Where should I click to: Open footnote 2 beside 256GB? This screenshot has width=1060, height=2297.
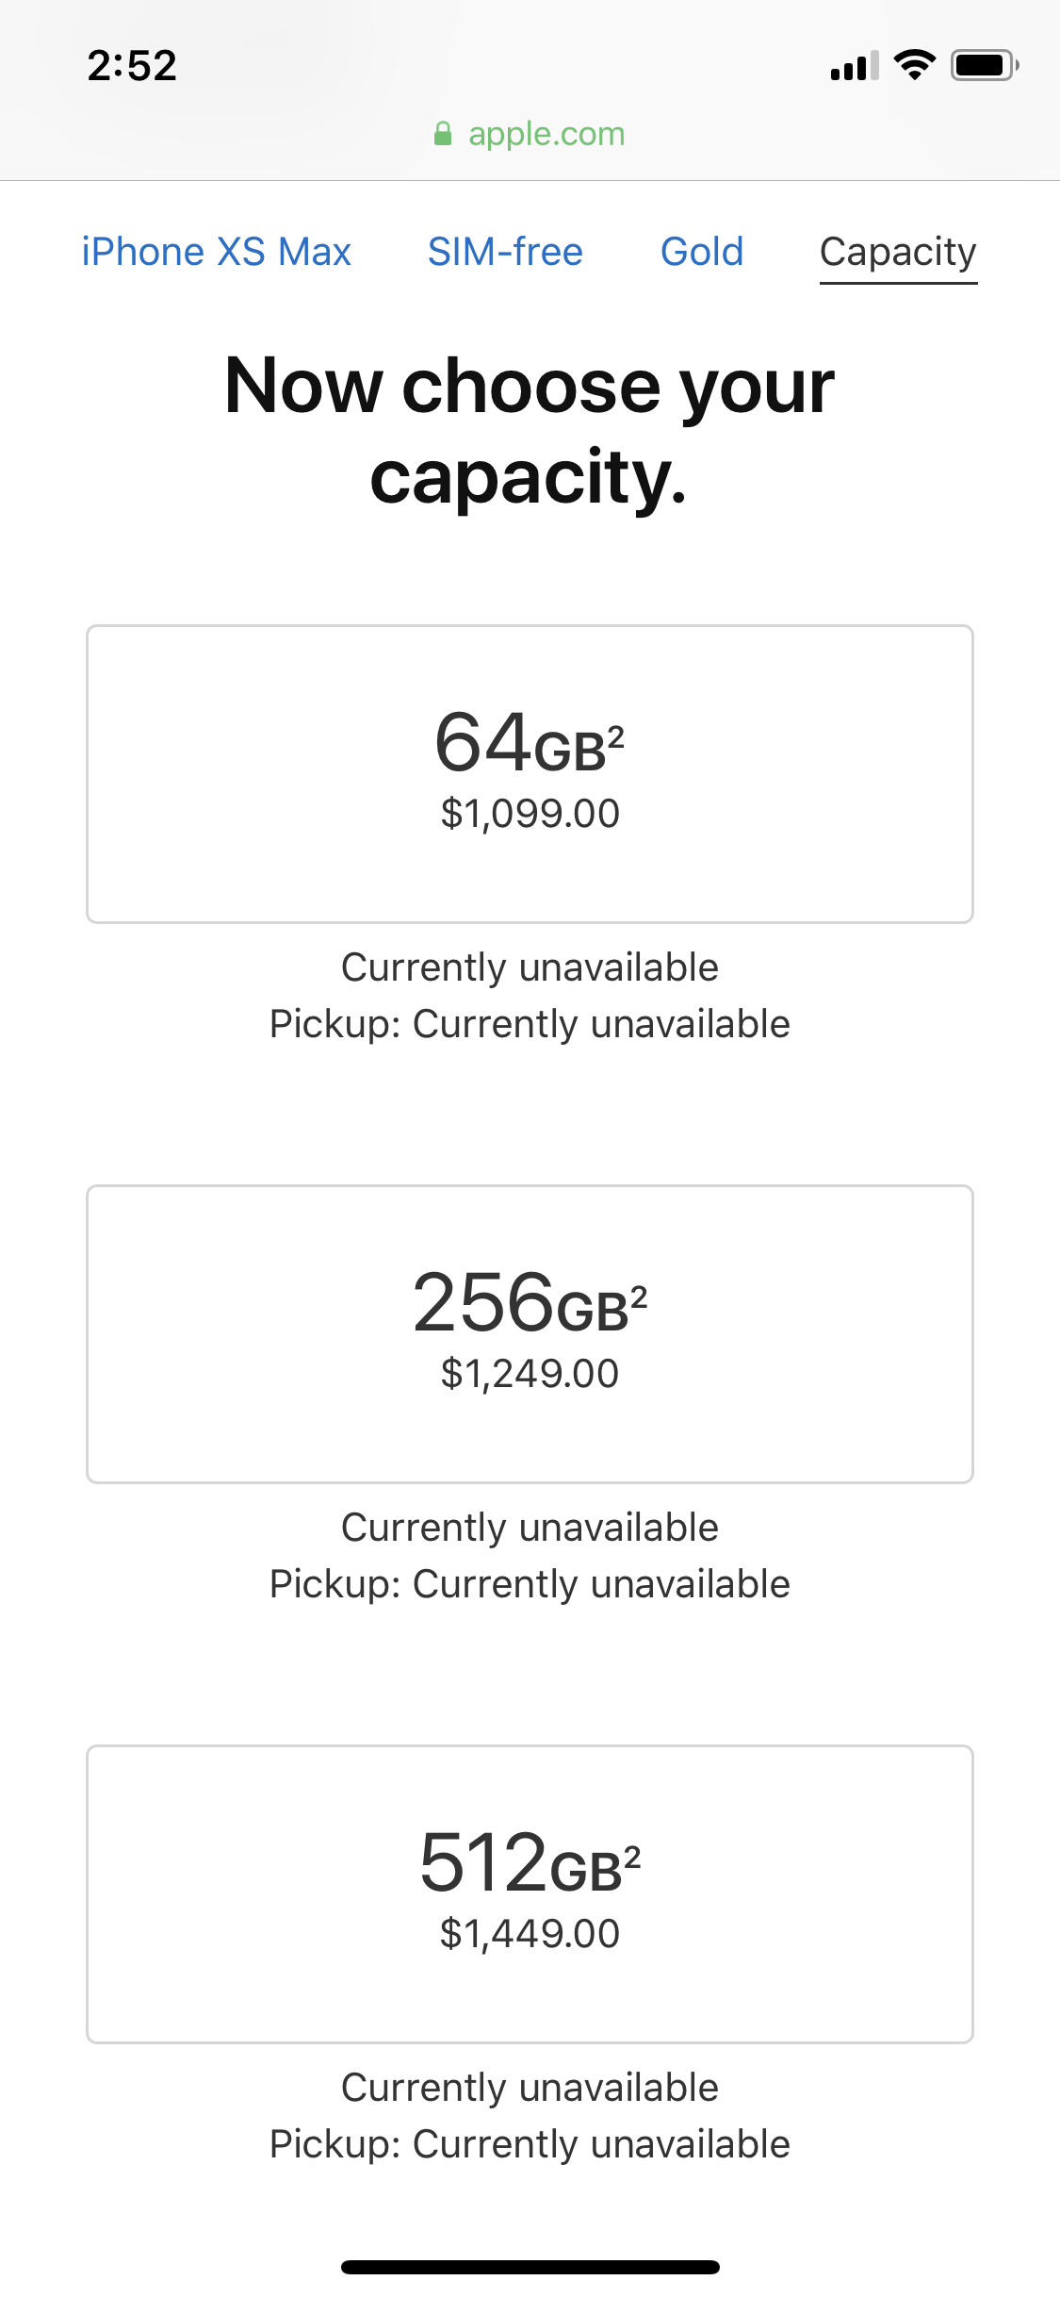pos(638,1296)
